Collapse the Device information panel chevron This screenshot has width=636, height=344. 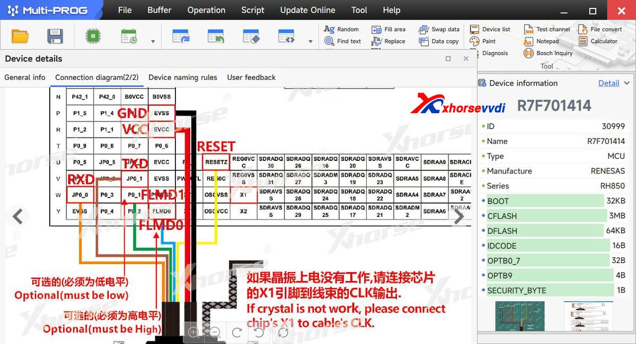click(627, 83)
